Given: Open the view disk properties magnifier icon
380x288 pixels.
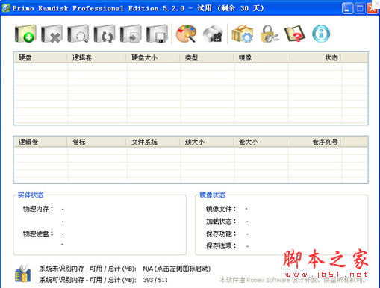Looking at the screenshot, I should (x=78, y=34).
